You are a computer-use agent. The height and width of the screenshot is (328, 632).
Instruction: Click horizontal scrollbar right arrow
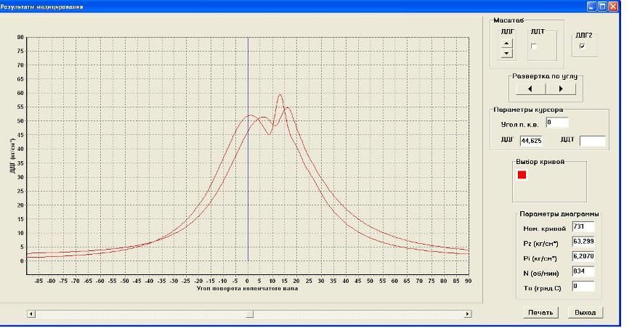click(x=467, y=314)
